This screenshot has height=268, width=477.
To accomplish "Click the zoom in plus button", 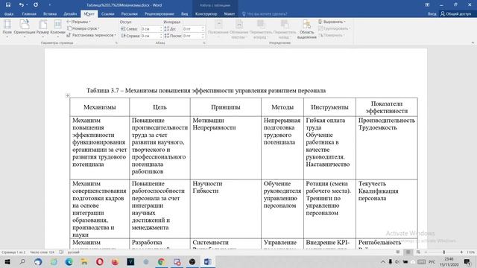I will point(461,252).
